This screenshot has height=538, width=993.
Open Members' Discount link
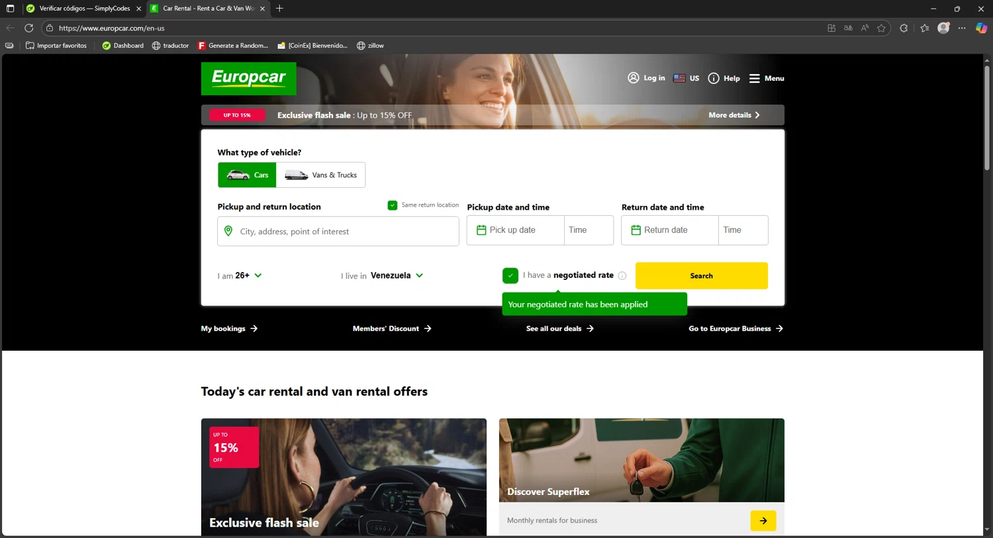pyautogui.click(x=392, y=328)
